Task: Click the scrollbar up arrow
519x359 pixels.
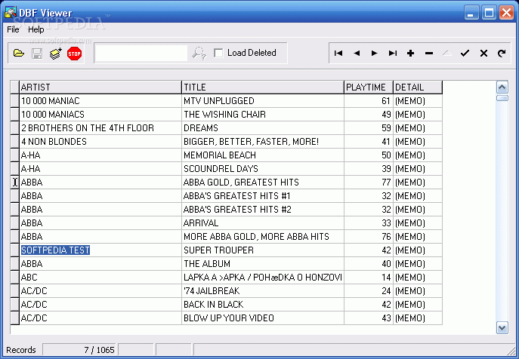Action: pyautogui.click(x=502, y=87)
